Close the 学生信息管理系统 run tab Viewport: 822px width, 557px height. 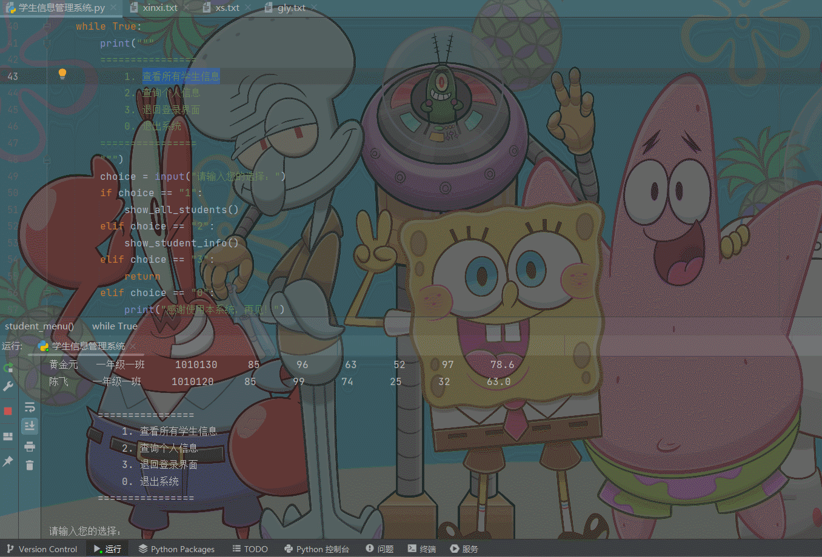coord(133,346)
